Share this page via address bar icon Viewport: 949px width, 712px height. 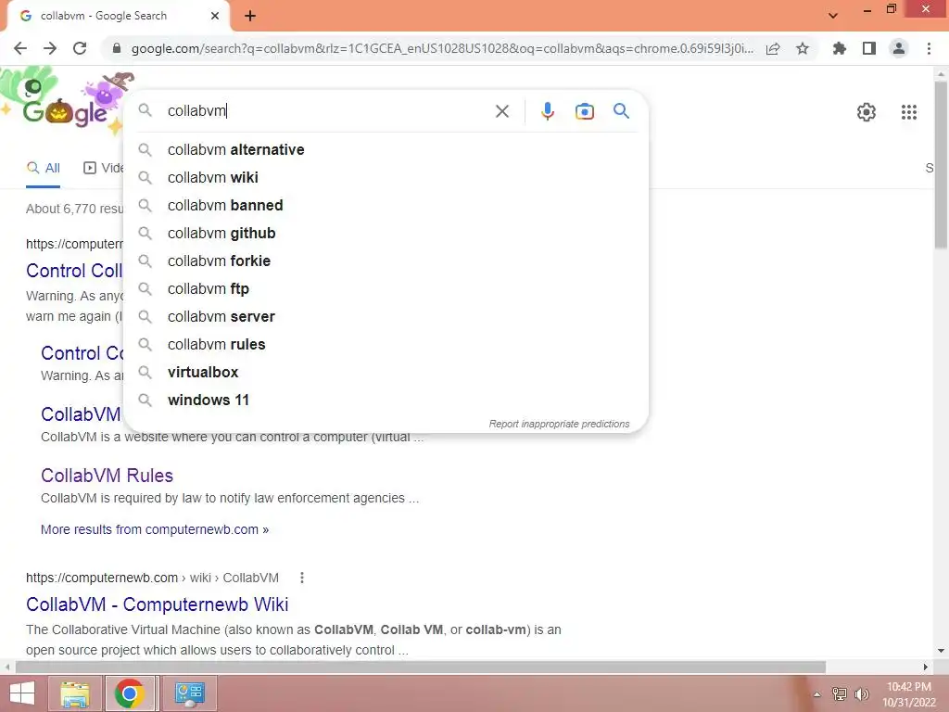pos(773,48)
